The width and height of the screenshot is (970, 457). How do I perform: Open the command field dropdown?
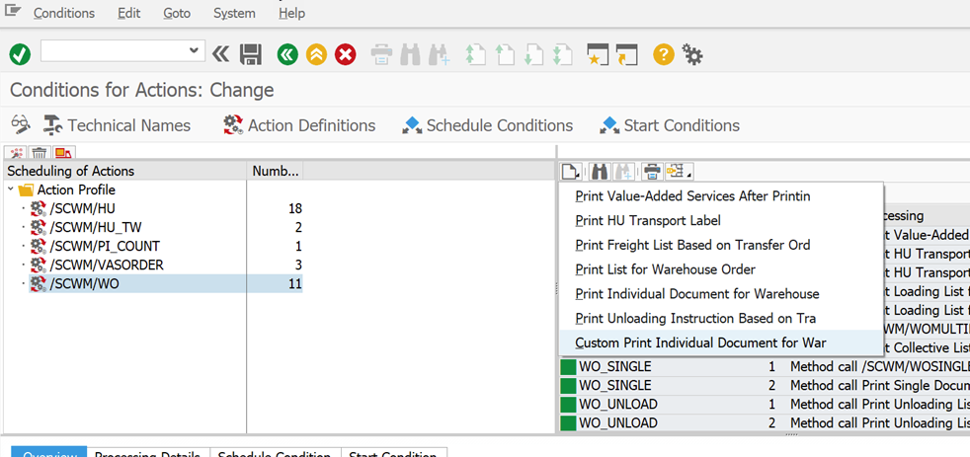[x=195, y=50]
